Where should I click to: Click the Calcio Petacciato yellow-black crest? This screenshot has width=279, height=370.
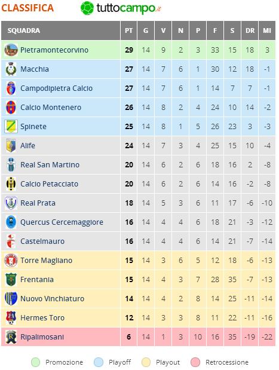pos(11,184)
